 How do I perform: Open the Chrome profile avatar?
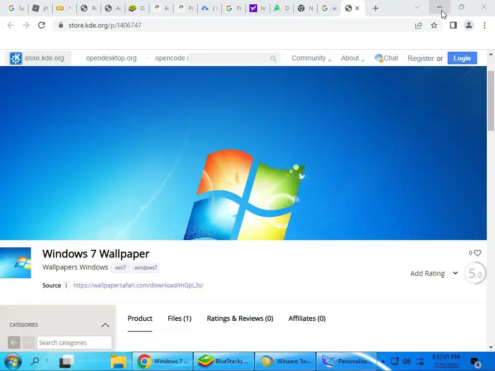469,25
